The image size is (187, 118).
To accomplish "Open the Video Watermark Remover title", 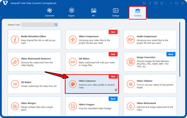I will [36, 59].
